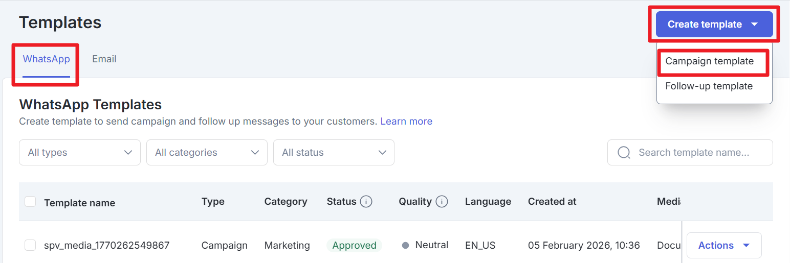This screenshot has width=790, height=263.
Task: Click the Quality column info icon
Action: [442, 202]
